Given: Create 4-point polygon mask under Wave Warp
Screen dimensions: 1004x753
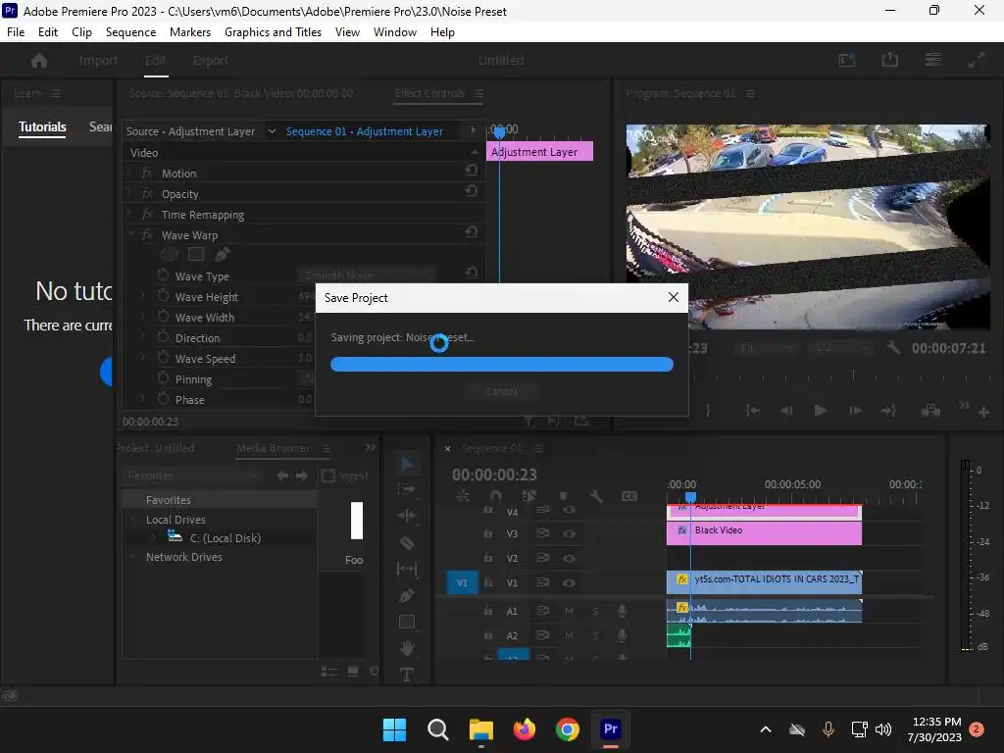Looking at the screenshot, I should tap(196, 254).
